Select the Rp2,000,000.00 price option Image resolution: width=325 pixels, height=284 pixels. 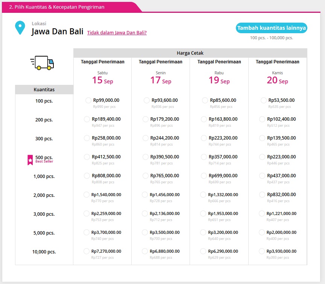coord(262,232)
